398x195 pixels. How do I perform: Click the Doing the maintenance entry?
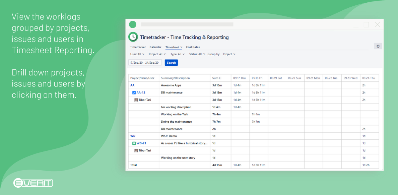pos(177,122)
